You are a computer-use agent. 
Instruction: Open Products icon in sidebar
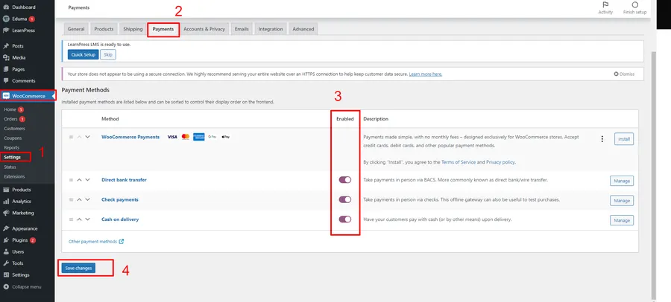(x=6, y=190)
